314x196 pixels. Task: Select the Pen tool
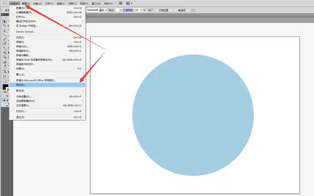coord(4,31)
